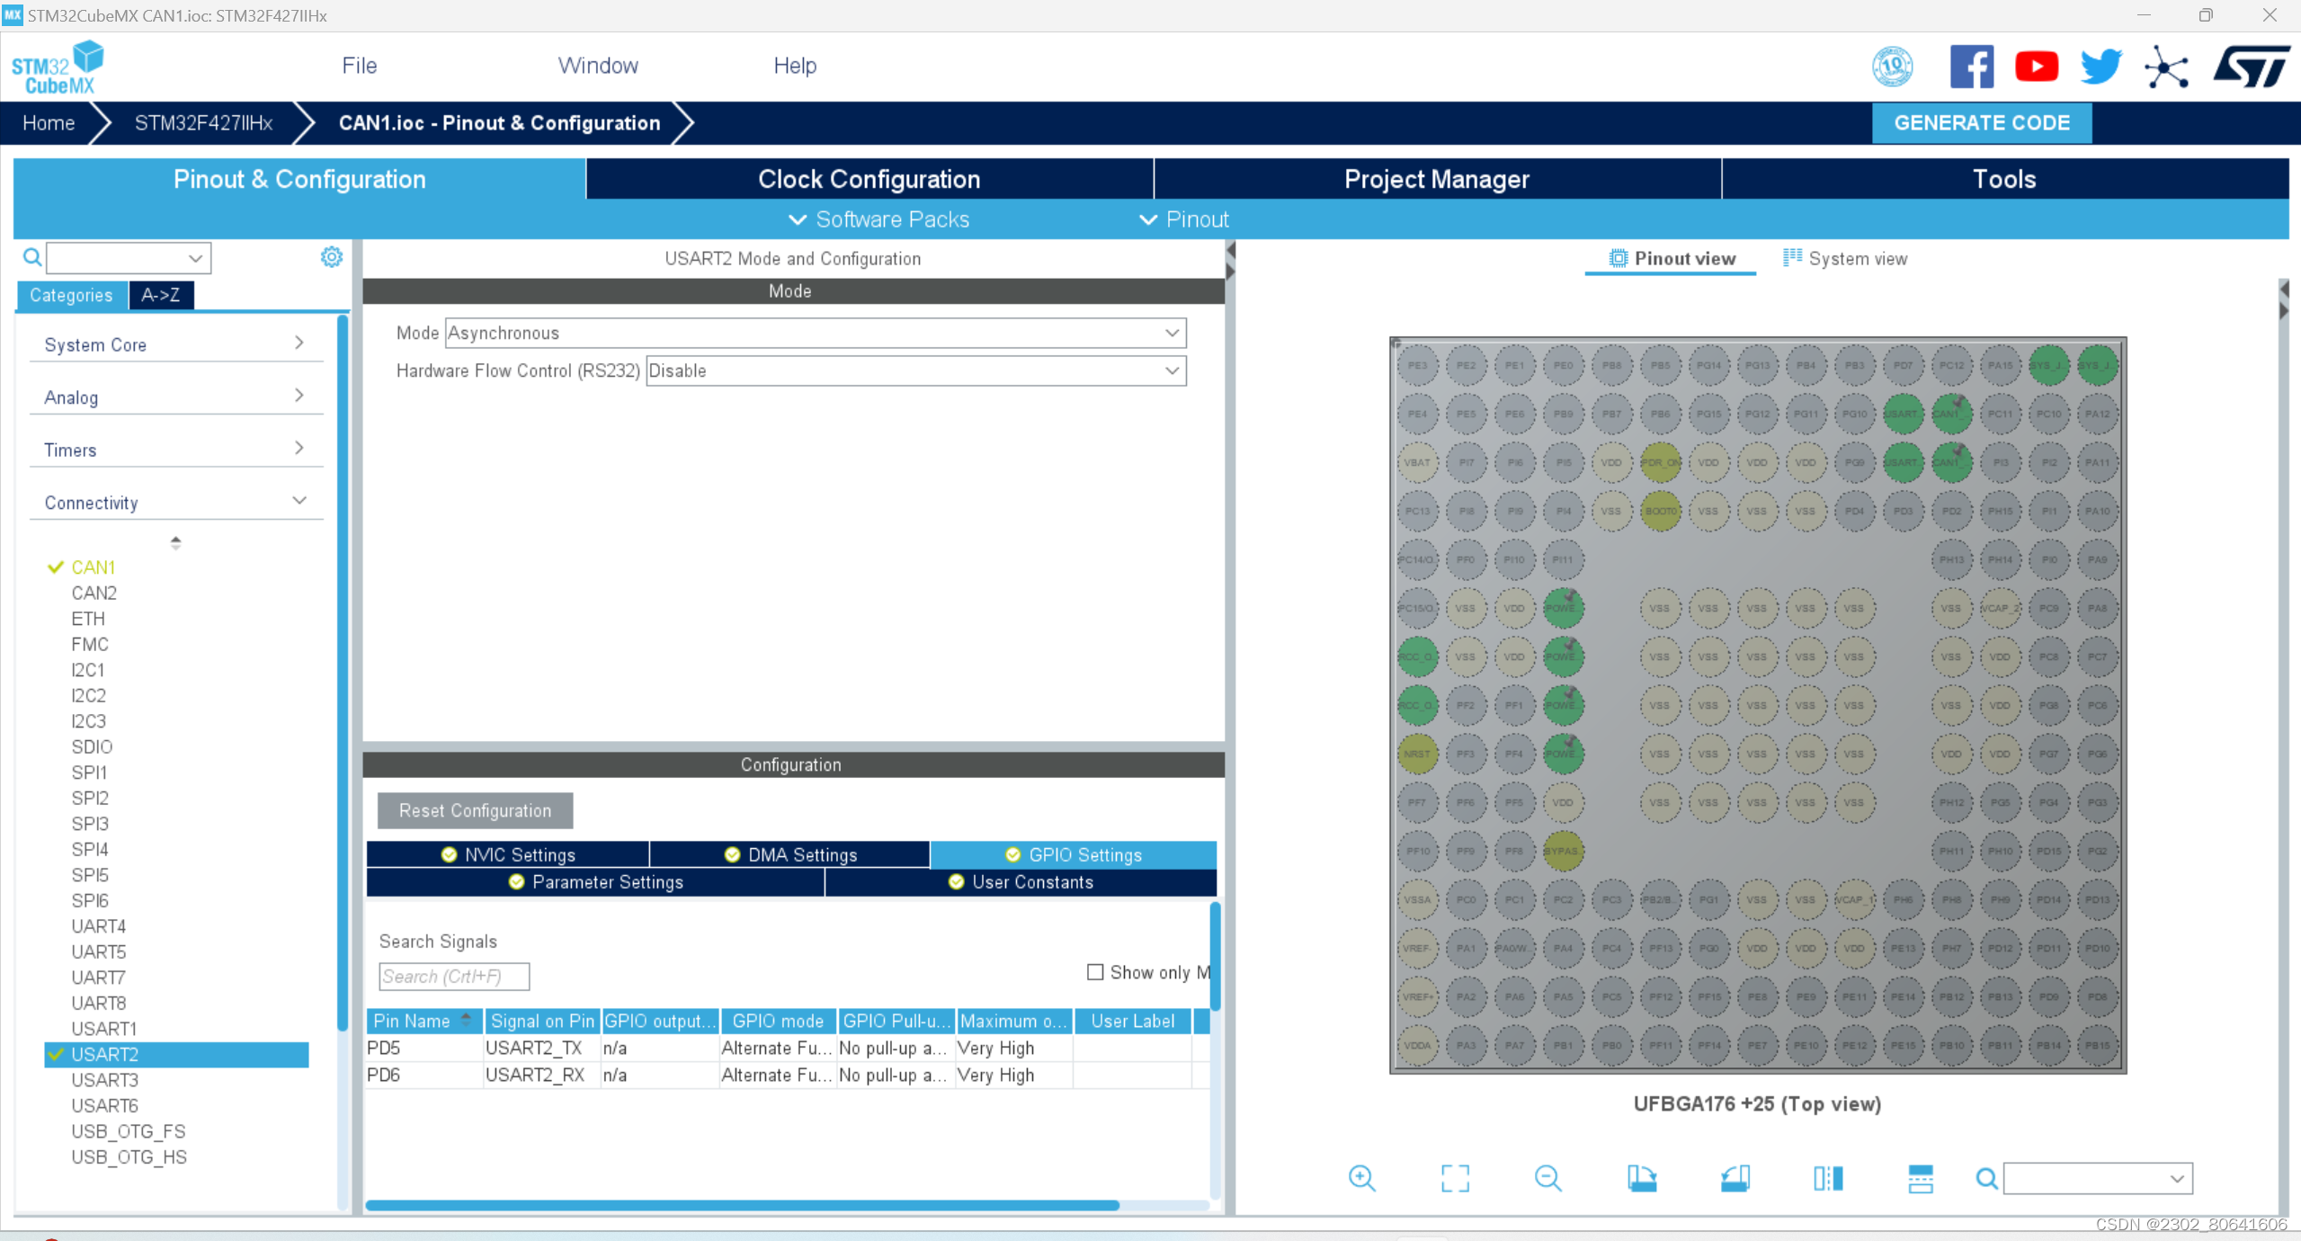Screen dimensions: 2301x1241
Task: Open the categories settings gear
Action: tap(331, 257)
